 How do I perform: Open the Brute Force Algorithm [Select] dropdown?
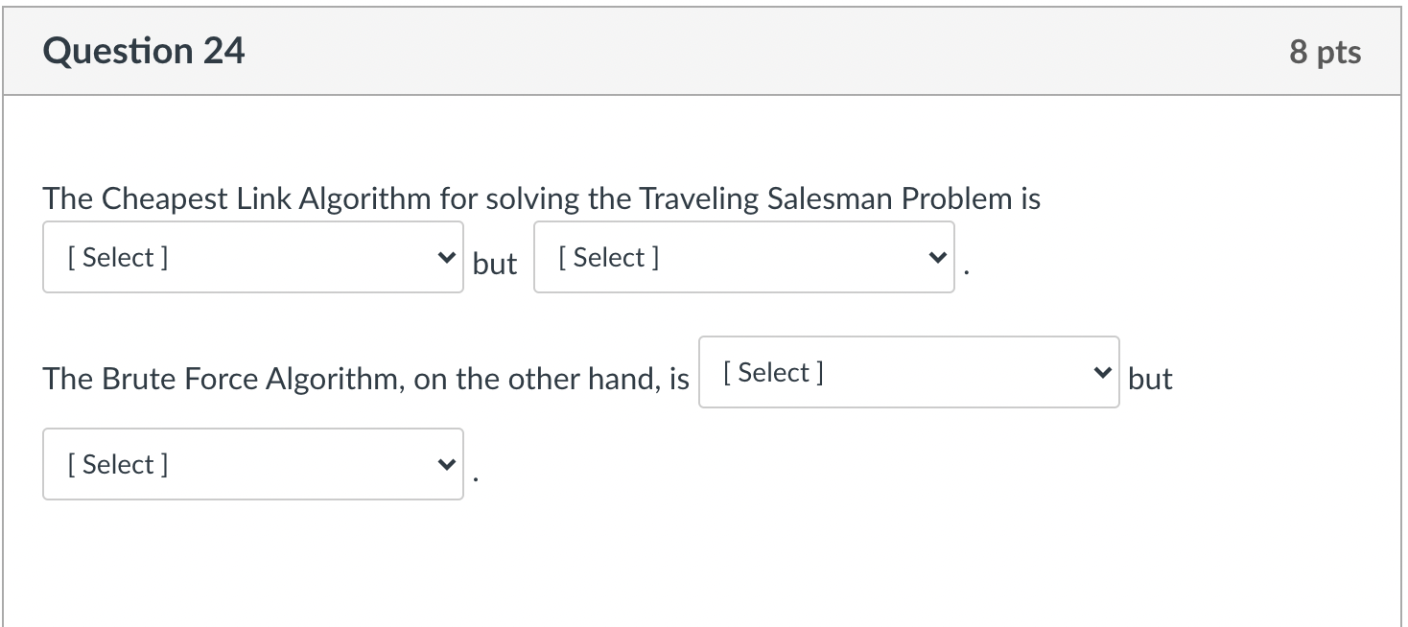pyautogui.click(x=908, y=372)
